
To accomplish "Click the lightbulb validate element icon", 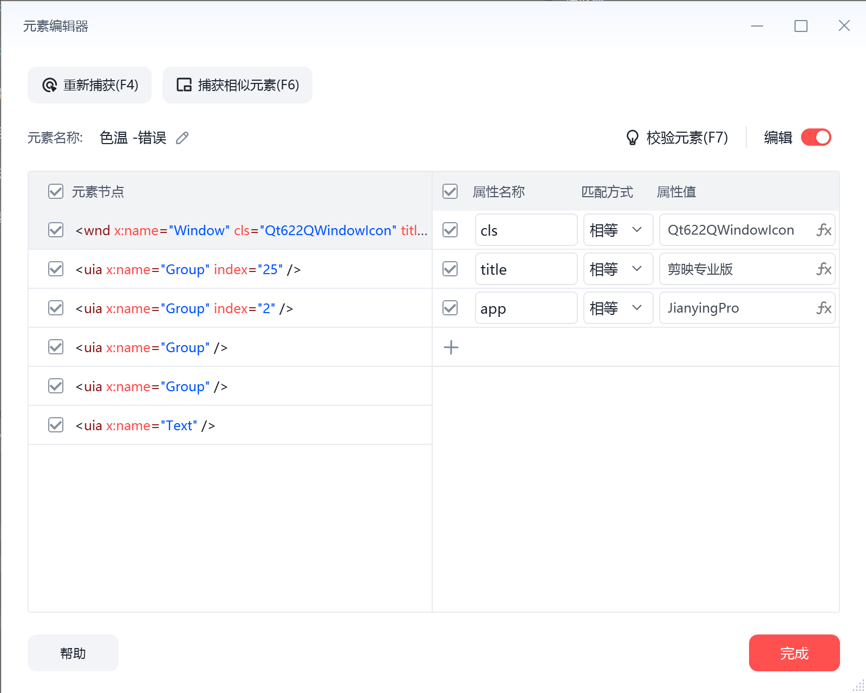I will coord(632,138).
